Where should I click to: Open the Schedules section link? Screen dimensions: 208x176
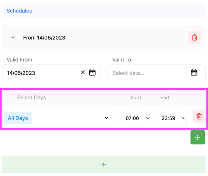[19, 11]
